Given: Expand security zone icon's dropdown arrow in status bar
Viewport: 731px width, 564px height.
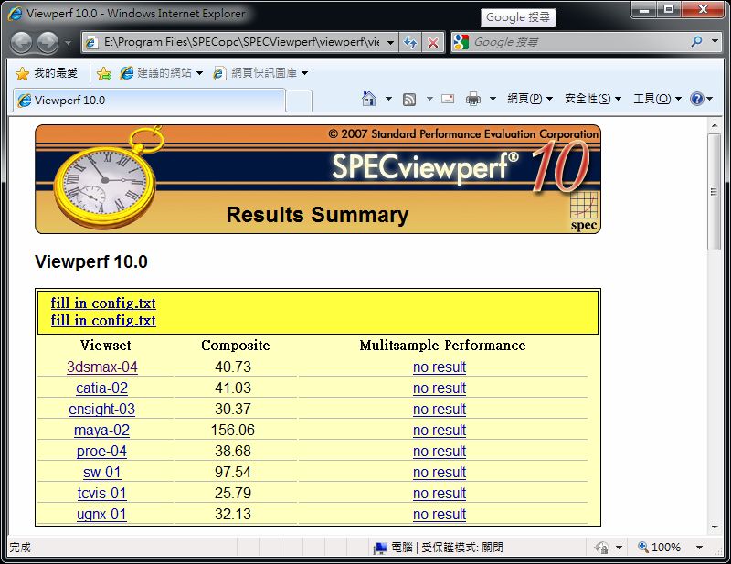Looking at the screenshot, I should [619, 548].
